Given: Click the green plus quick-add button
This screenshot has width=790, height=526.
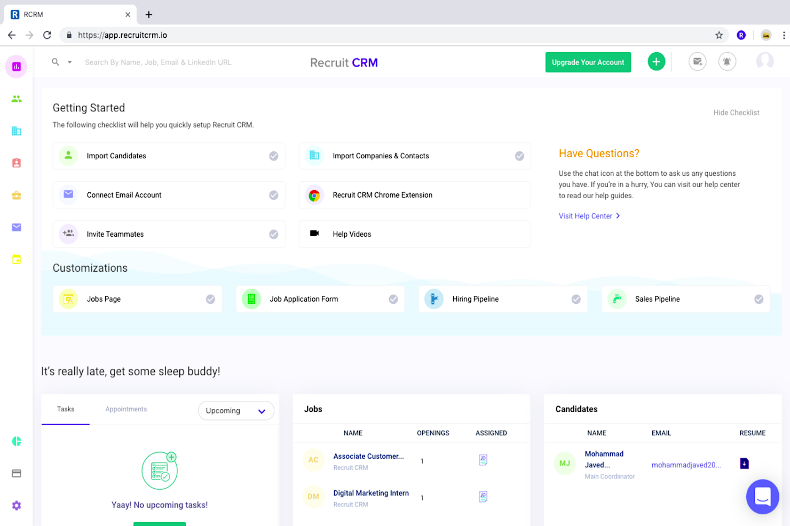Looking at the screenshot, I should coord(657,62).
